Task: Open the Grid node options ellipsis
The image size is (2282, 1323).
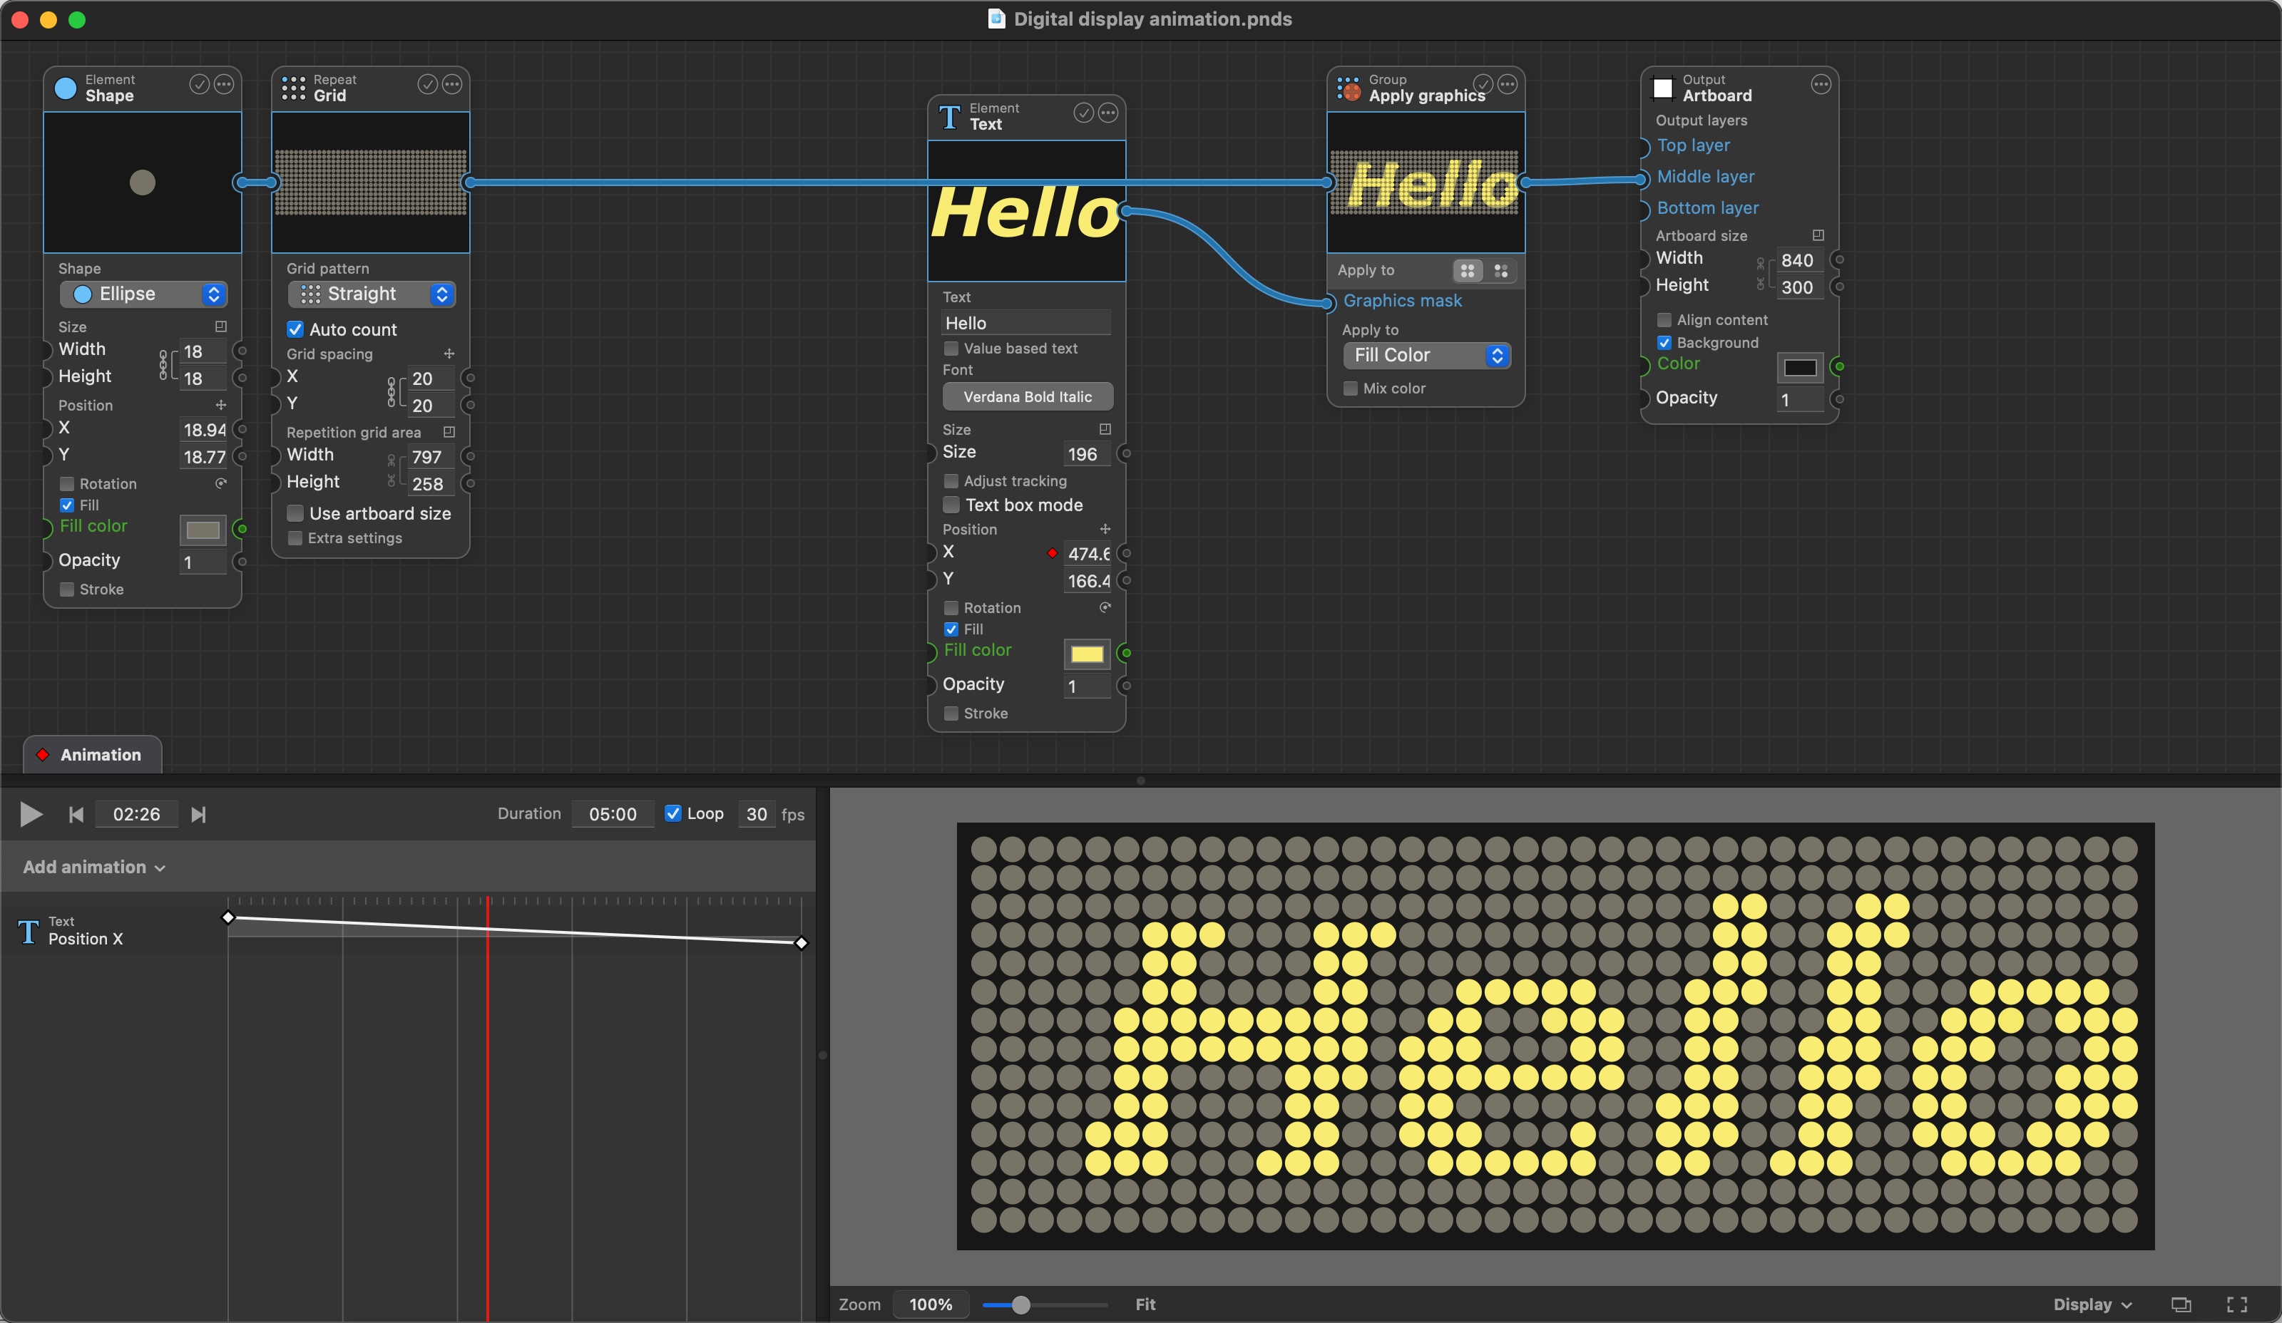Action: coord(452,85)
